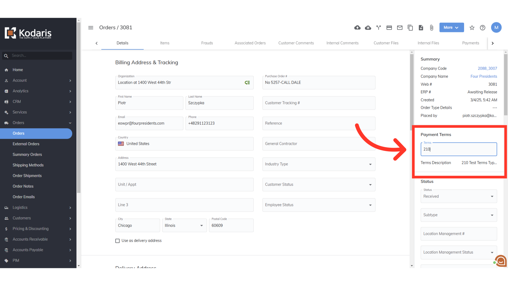The height and width of the screenshot is (286, 508).
Task: Click the main form vertical scrollbar
Action: 412,90
